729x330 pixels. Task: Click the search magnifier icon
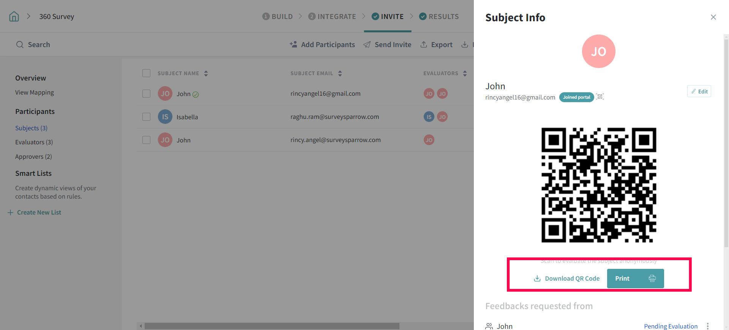20,45
